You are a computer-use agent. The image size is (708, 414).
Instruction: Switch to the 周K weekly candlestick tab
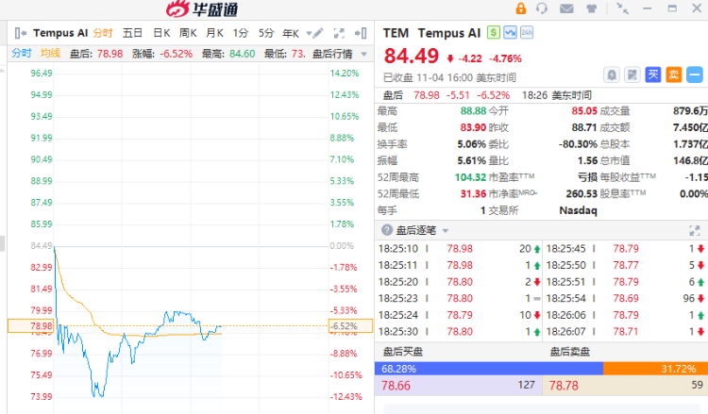pyautogui.click(x=188, y=33)
